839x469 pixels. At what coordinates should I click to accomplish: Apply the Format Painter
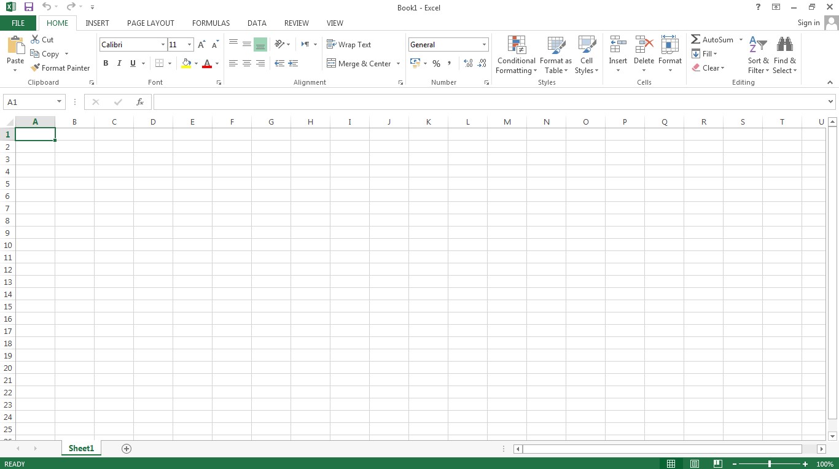coord(60,68)
